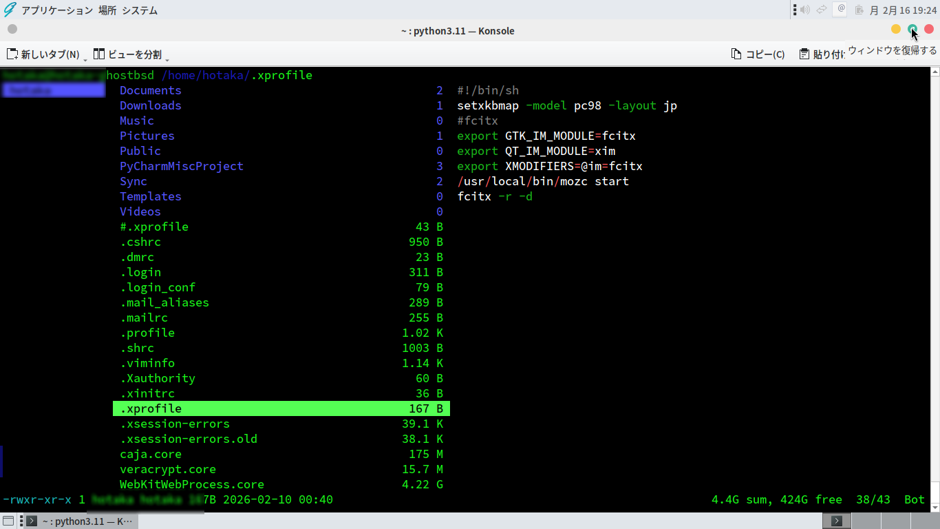Open the システム menu
Image resolution: width=940 pixels, height=529 pixels.
point(140,10)
